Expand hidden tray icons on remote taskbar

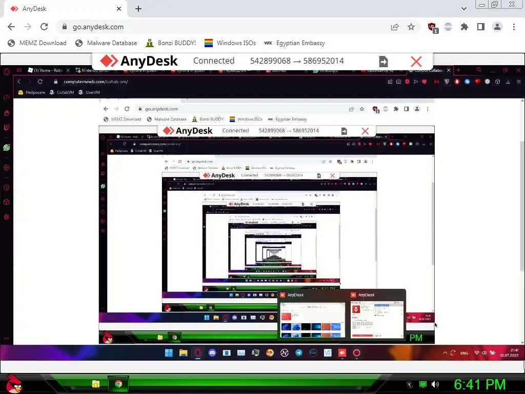[x=445, y=353]
